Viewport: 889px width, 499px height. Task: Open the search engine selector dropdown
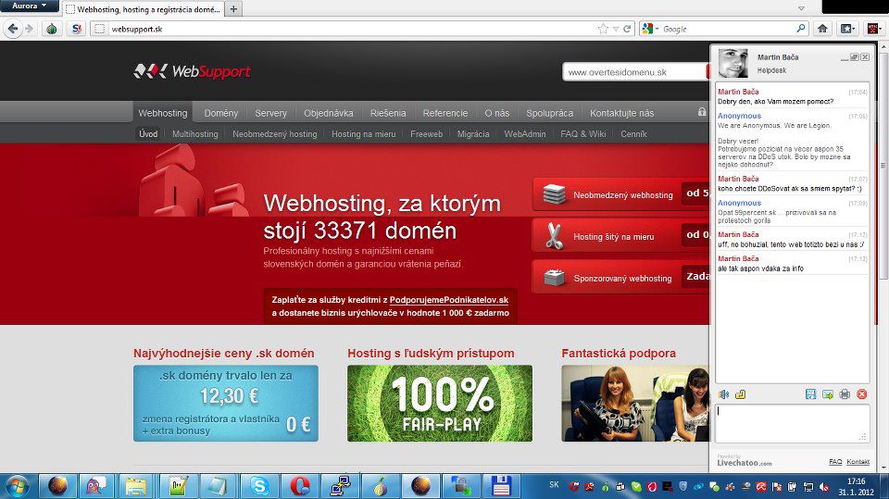[x=649, y=29]
